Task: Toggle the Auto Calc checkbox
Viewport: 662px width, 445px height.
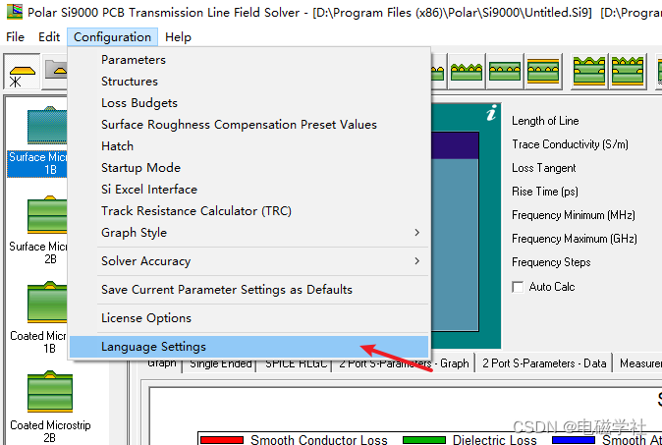Action: (x=518, y=287)
